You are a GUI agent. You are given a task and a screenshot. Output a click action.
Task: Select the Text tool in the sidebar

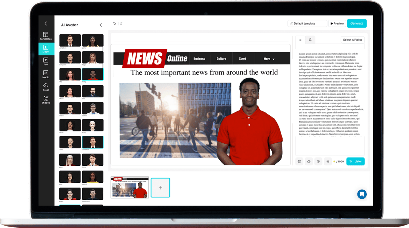[x=46, y=61]
